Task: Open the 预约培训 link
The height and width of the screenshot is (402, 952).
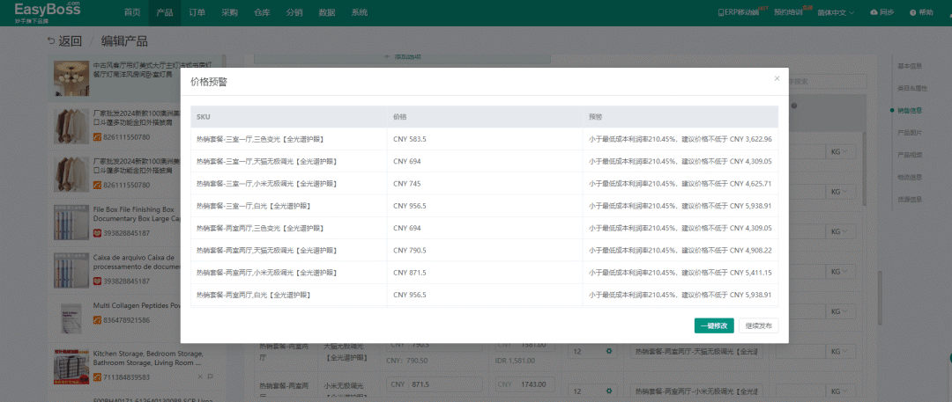Action: [x=788, y=12]
